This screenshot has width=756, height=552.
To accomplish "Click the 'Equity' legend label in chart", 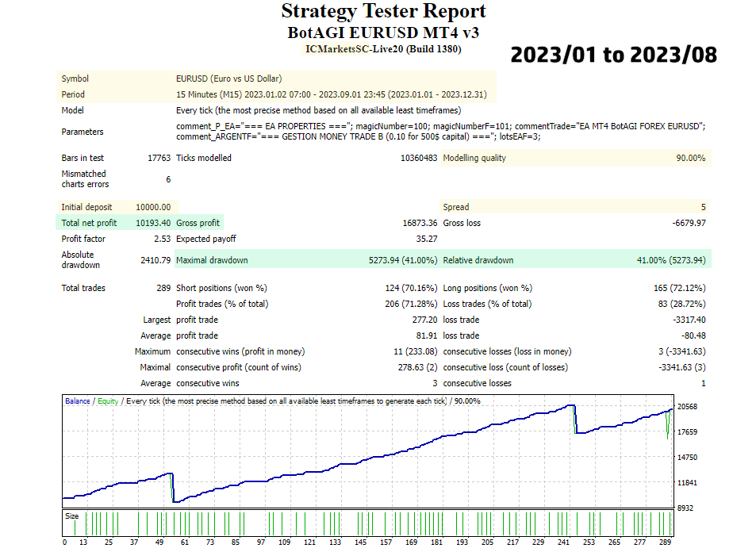I will tap(108, 401).
